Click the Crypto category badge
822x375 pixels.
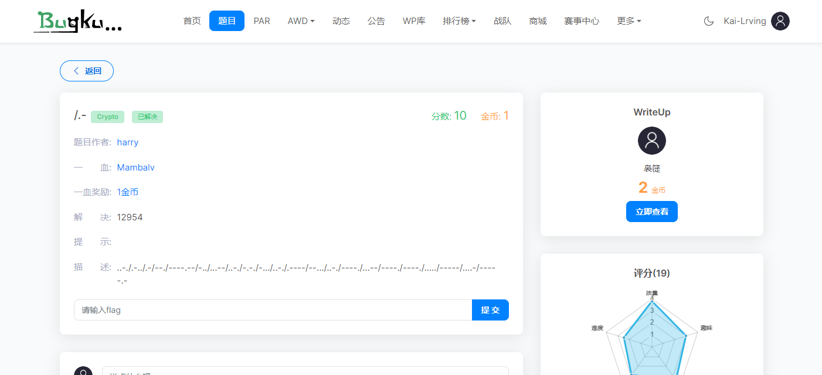coord(107,117)
